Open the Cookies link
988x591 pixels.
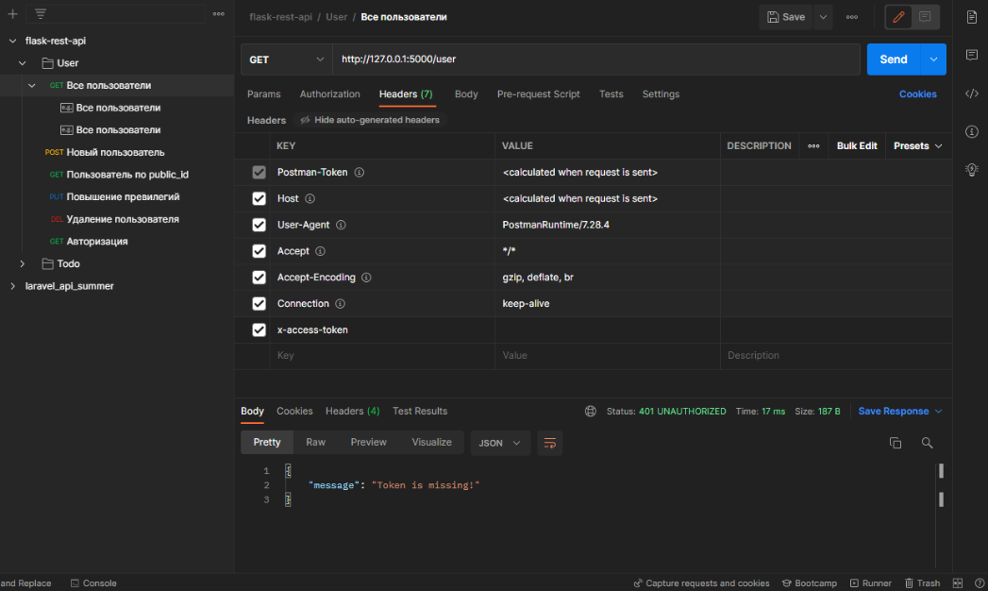coord(917,93)
